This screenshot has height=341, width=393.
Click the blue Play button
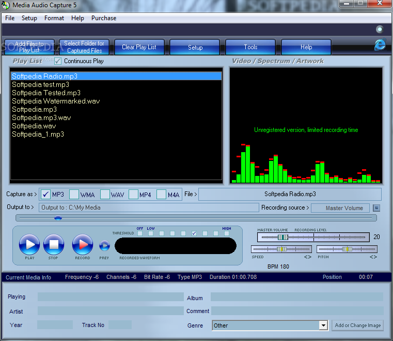pos(29,244)
